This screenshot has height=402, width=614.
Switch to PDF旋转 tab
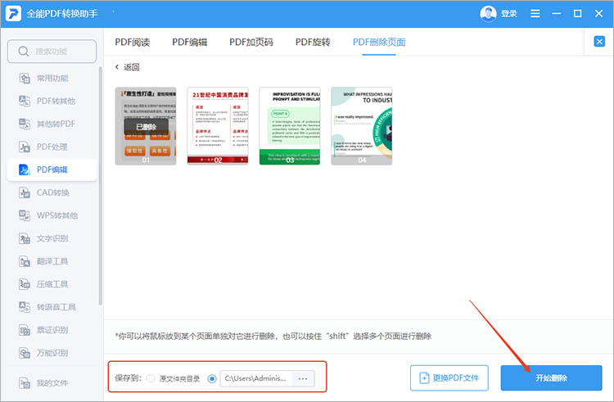point(313,42)
